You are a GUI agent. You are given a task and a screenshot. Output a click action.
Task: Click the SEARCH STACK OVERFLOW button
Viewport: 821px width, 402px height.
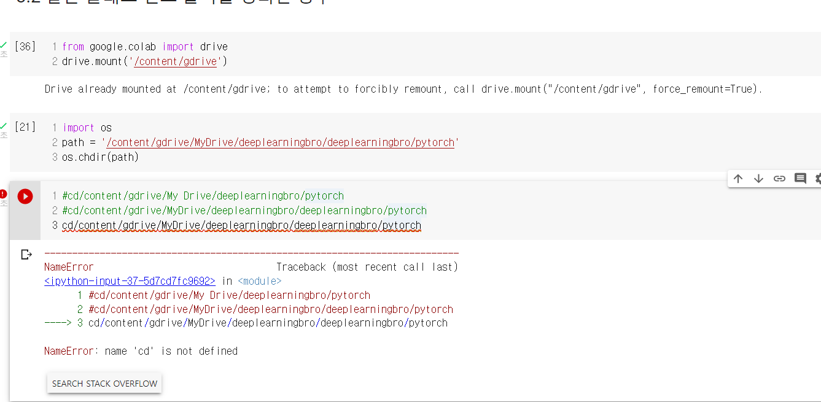[104, 384]
